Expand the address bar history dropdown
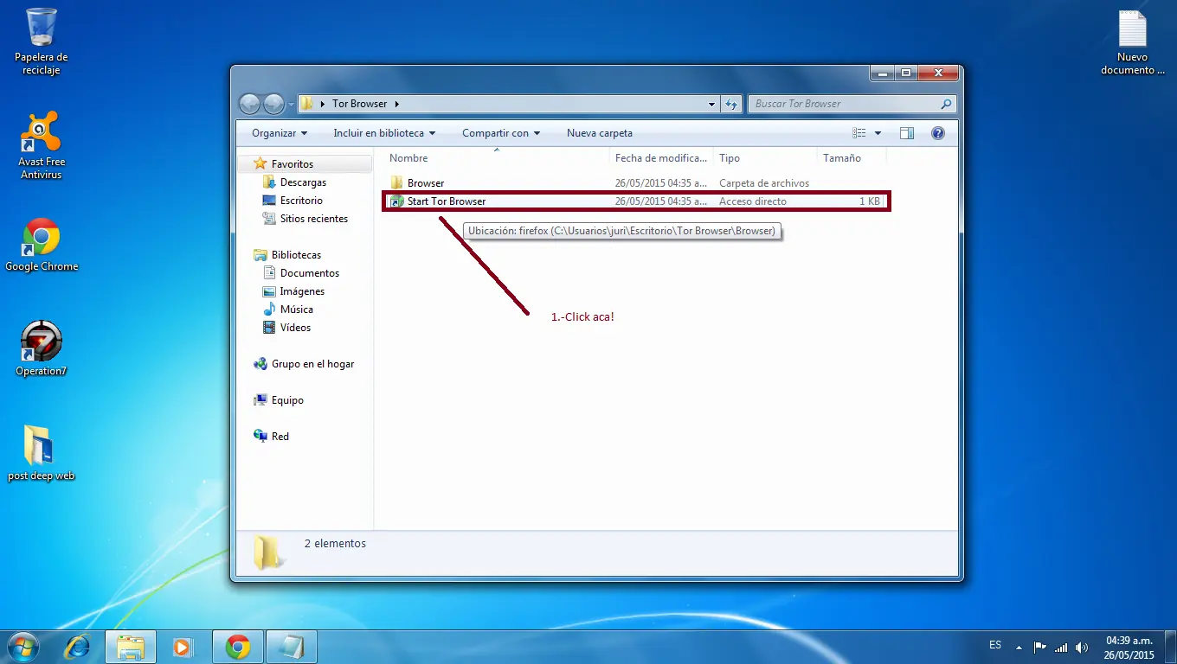Viewport: 1177px width, 664px height. coord(712,104)
